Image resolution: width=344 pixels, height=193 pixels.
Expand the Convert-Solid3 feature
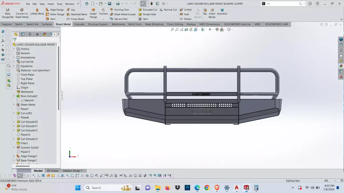(14, 148)
